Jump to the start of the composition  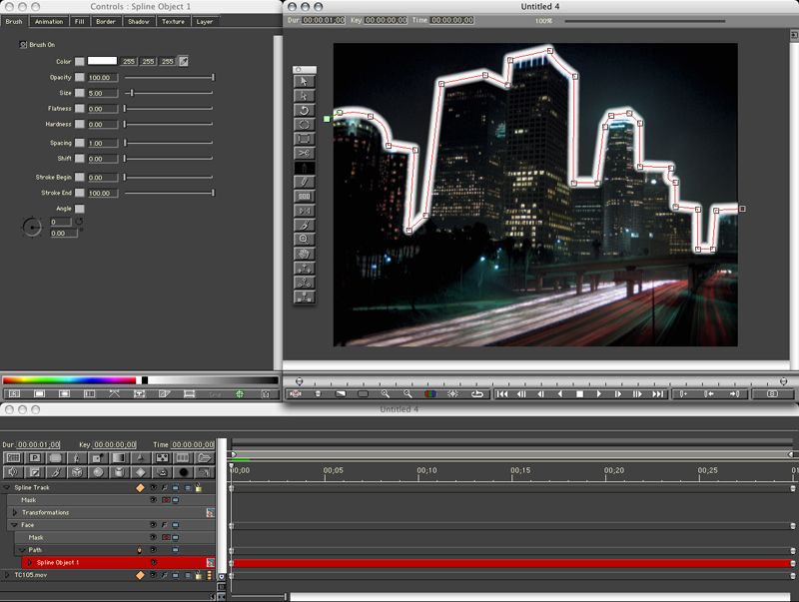[502, 393]
